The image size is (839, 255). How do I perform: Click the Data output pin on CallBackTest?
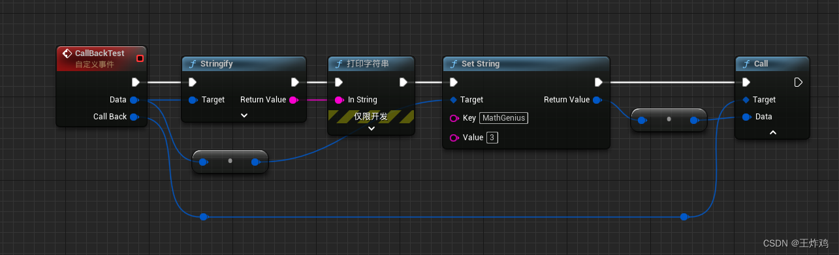(x=134, y=100)
